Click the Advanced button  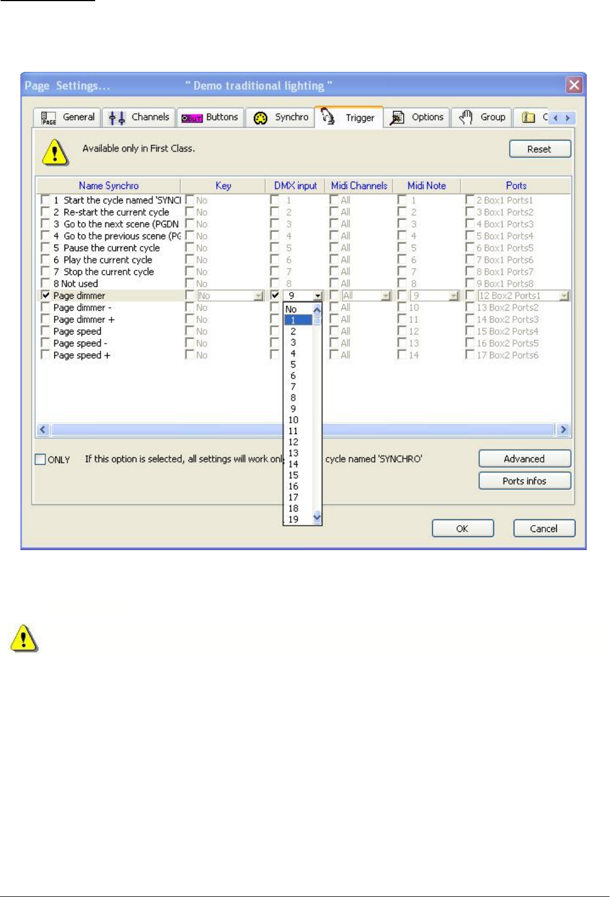[x=525, y=458]
